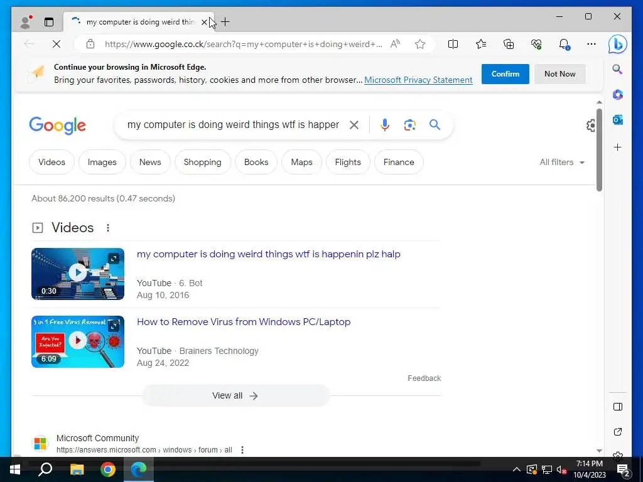Open File Explorer from taskbar

pyautogui.click(x=77, y=469)
